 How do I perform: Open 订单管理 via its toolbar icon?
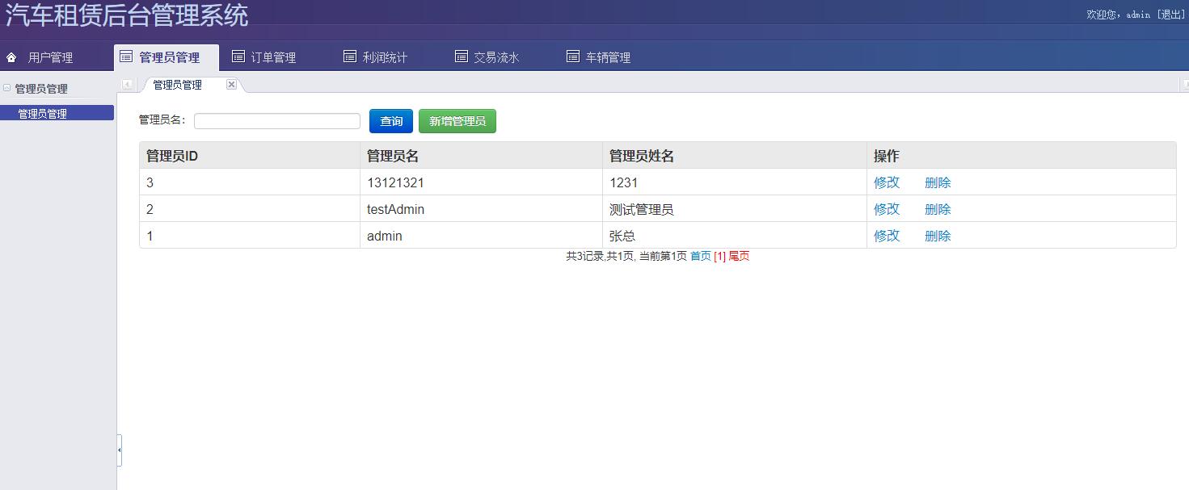coord(238,57)
